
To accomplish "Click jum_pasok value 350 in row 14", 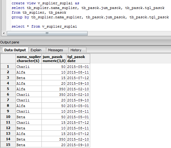I will (x=54, y=139).
